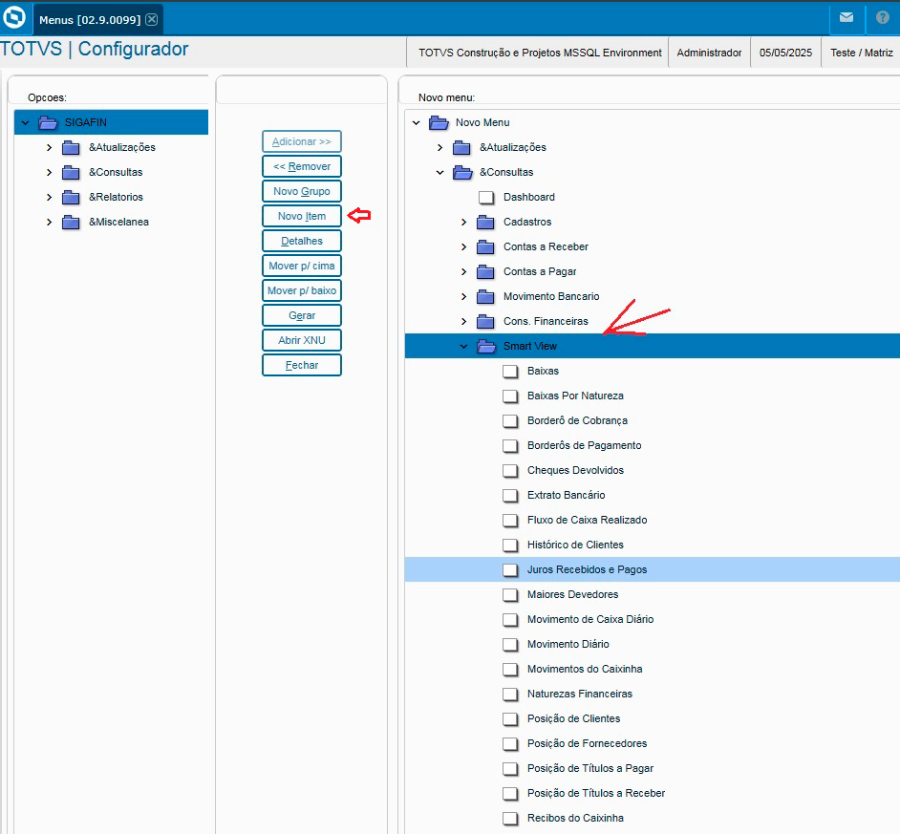Collapse &Consultas in the Novo menu tree
This screenshot has width=900, height=834.
pos(440,172)
